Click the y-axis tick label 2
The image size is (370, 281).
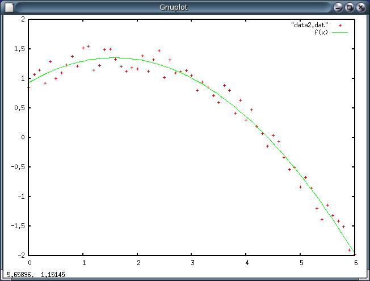(x=23, y=19)
